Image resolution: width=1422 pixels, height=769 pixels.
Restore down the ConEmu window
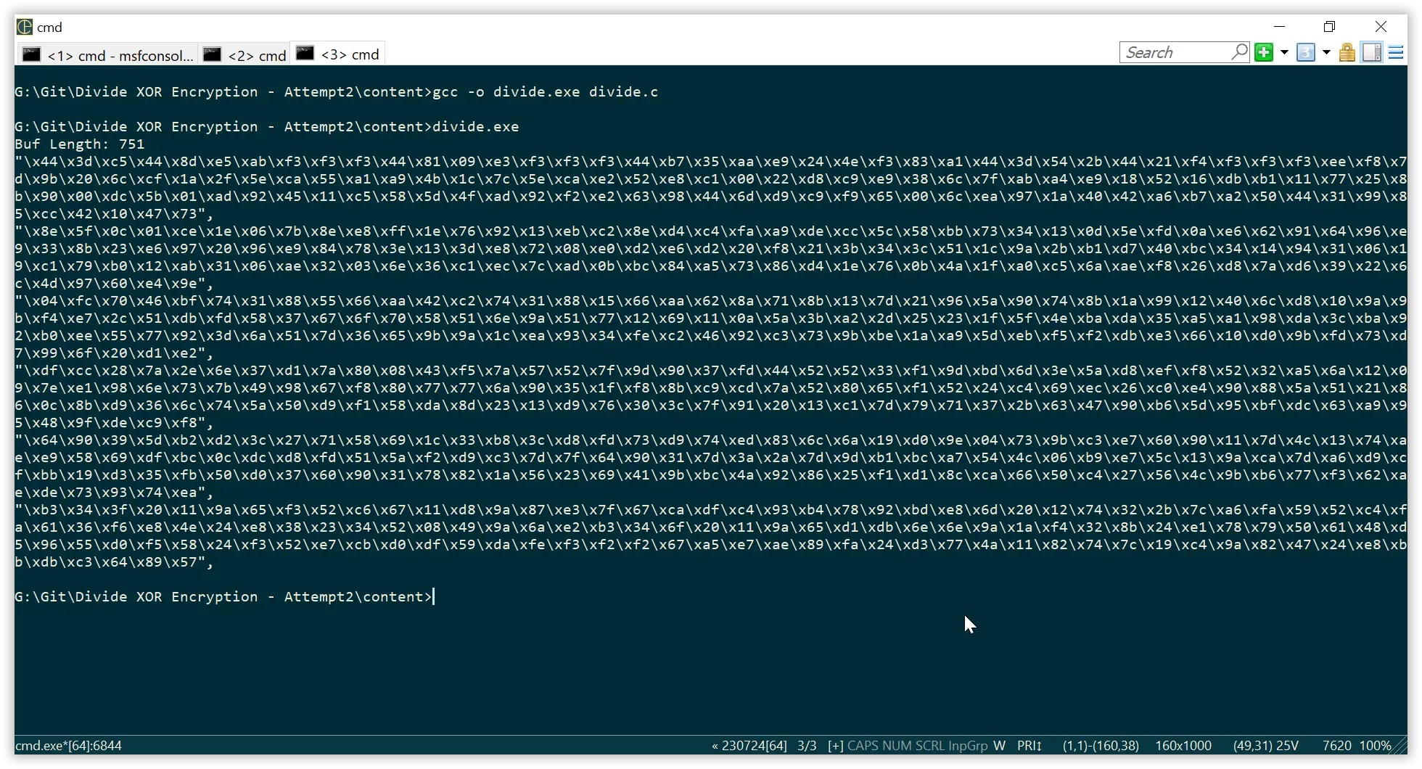click(1329, 27)
